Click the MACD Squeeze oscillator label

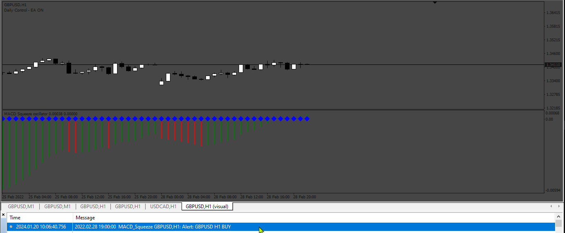pos(41,114)
